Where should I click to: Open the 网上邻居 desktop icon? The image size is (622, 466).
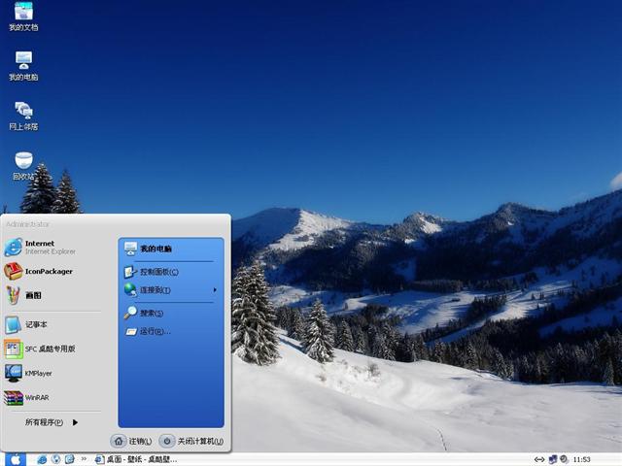pyautogui.click(x=23, y=116)
